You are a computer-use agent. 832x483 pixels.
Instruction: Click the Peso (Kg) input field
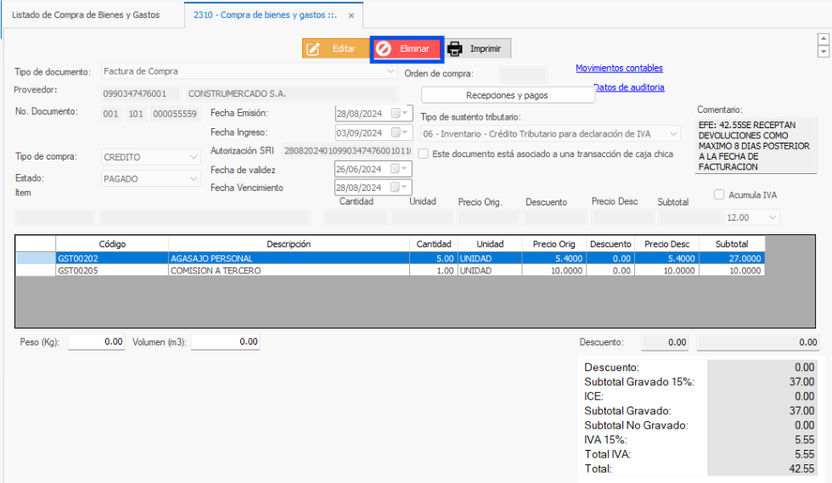pyautogui.click(x=97, y=341)
